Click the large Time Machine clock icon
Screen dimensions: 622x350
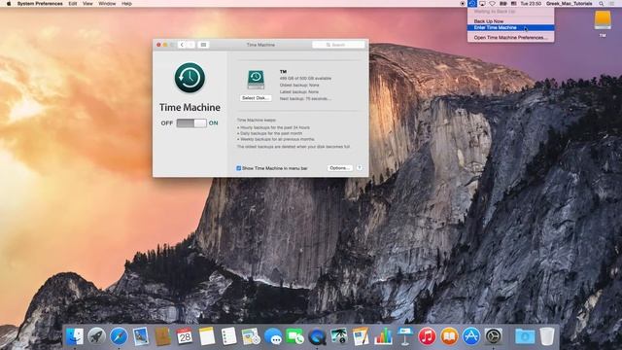[x=190, y=78]
